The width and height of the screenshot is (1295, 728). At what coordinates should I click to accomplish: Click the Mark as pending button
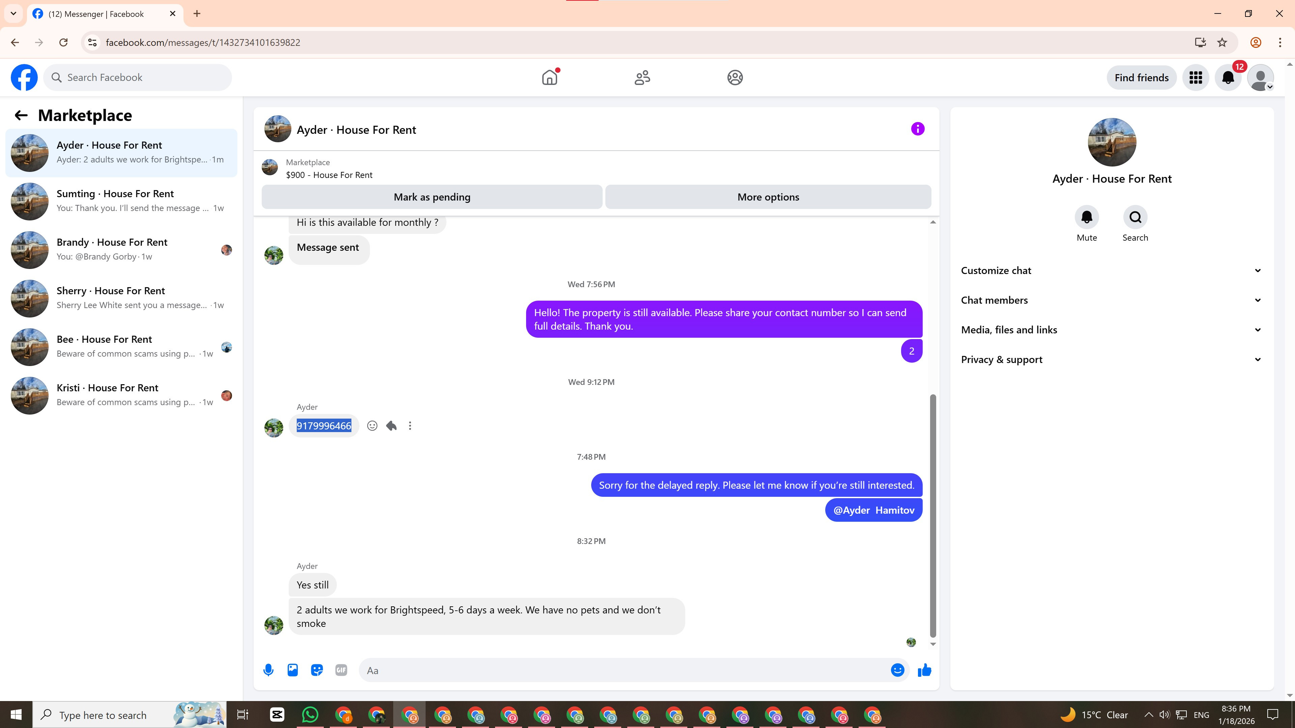click(432, 197)
